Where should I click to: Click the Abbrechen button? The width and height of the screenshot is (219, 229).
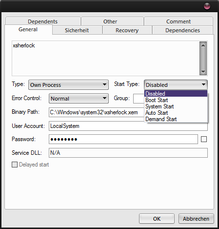[x=196, y=219]
